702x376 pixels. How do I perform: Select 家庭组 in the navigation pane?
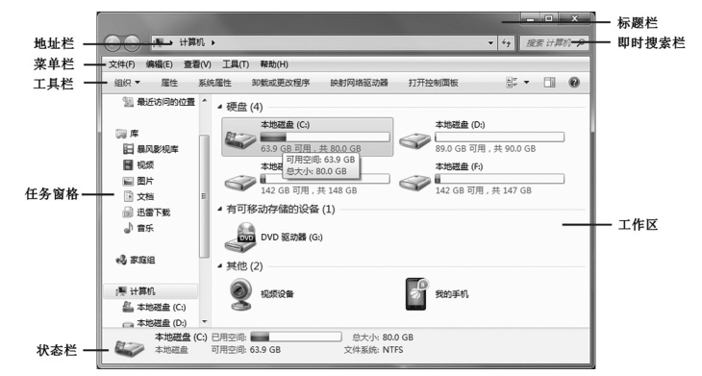pyautogui.click(x=136, y=260)
